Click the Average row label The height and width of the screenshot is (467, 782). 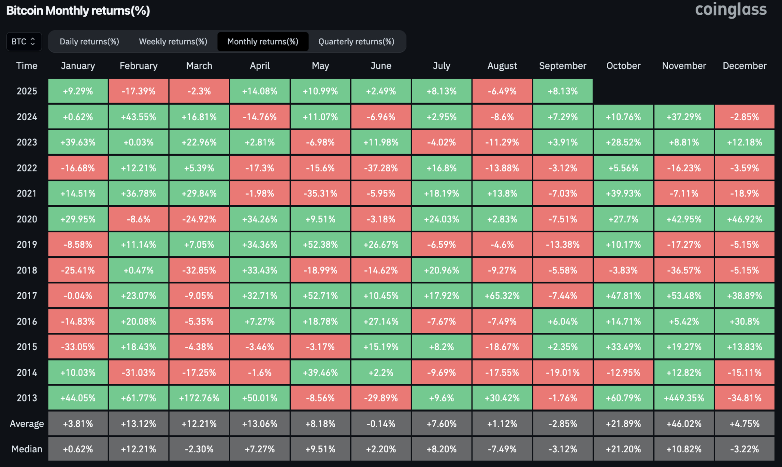27,424
